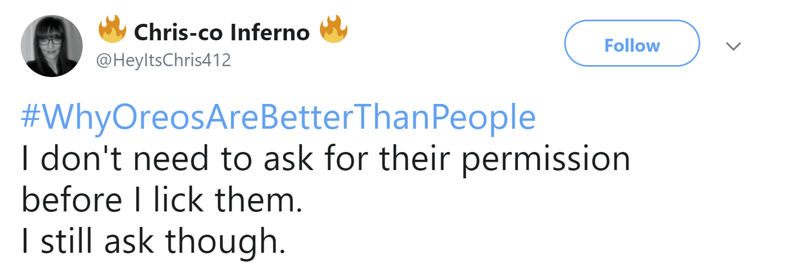The width and height of the screenshot is (787, 275).
Task: Open the #WhyOreosAreBetterThanPeople hashtag
Action: pyautogui.click(x=278, y=118)
